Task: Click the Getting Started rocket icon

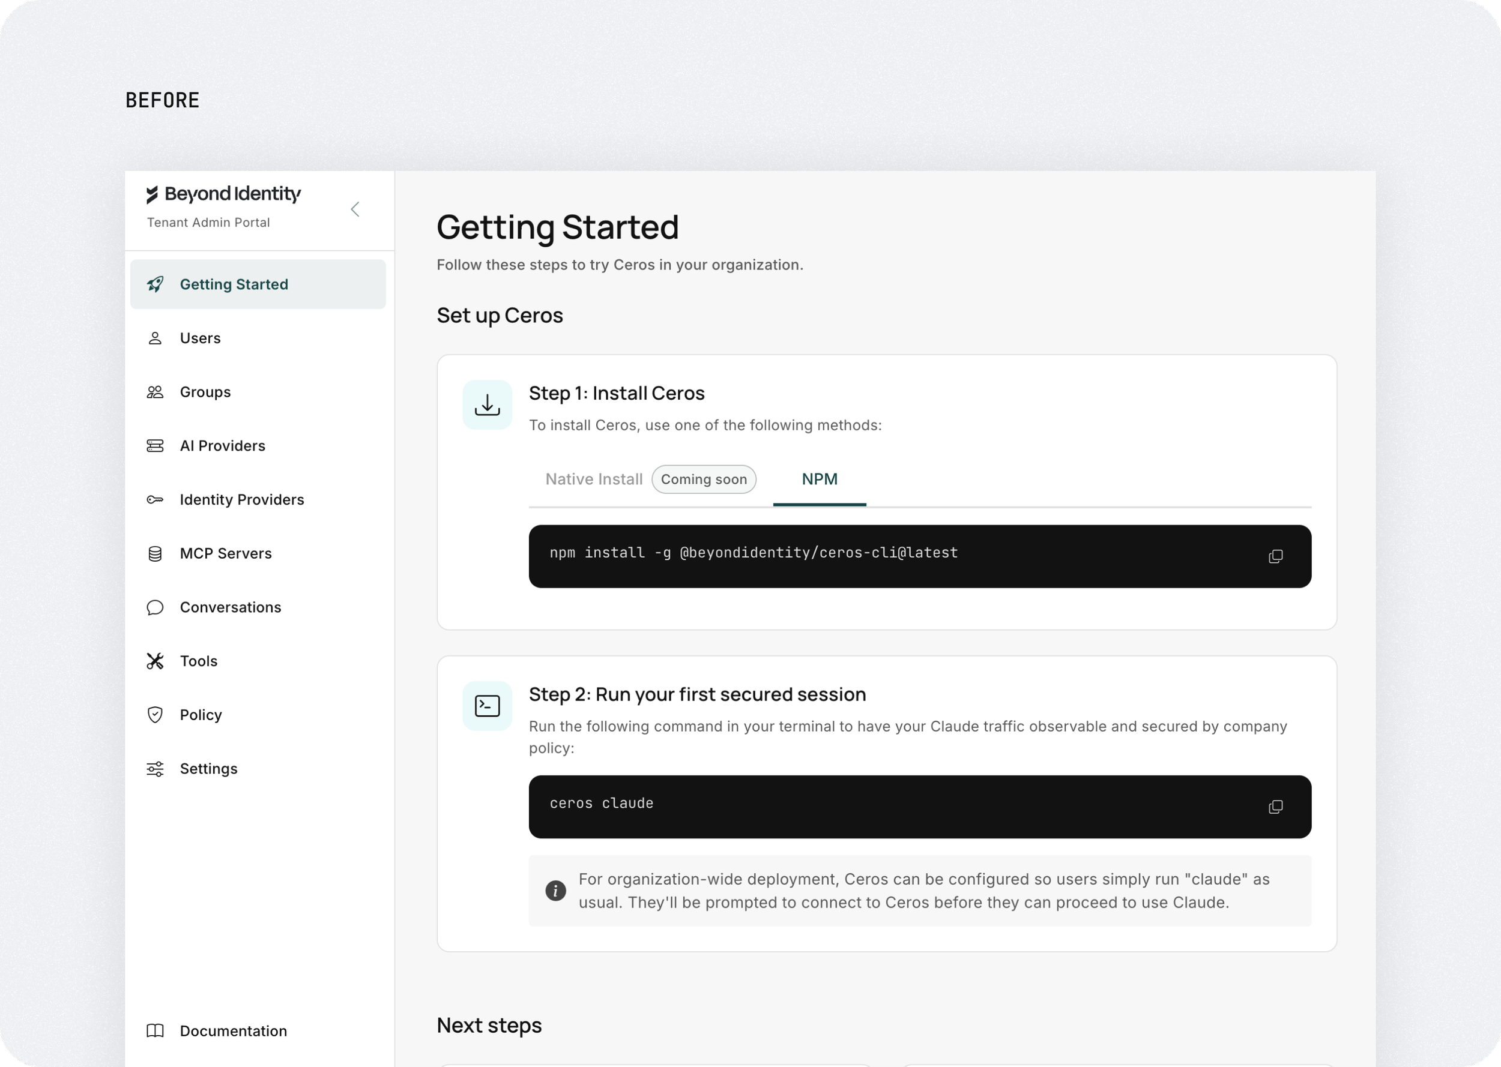Action: coord(155,284)
